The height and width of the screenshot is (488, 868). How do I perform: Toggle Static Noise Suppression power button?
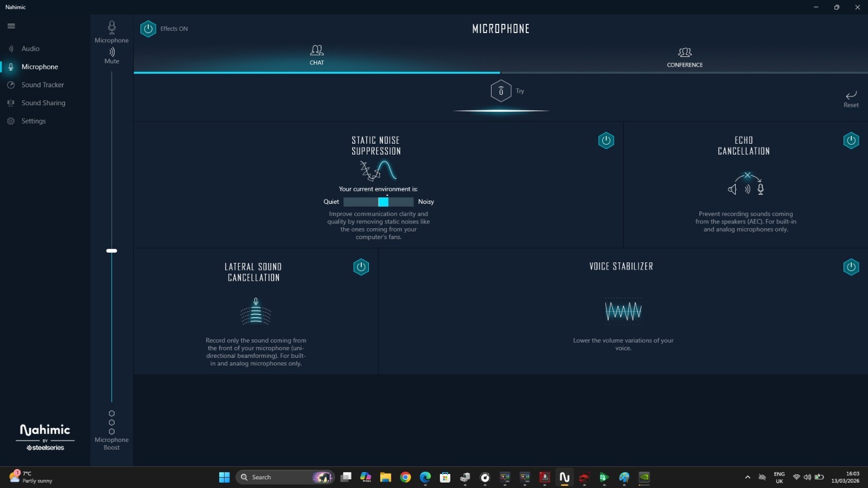[606, 140]
